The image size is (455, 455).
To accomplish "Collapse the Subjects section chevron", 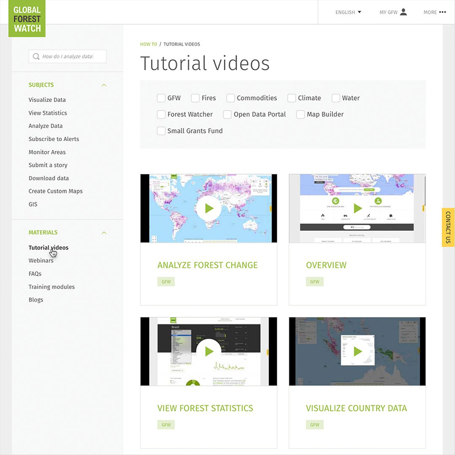I will pyautogui.click(x=104, y=85).
